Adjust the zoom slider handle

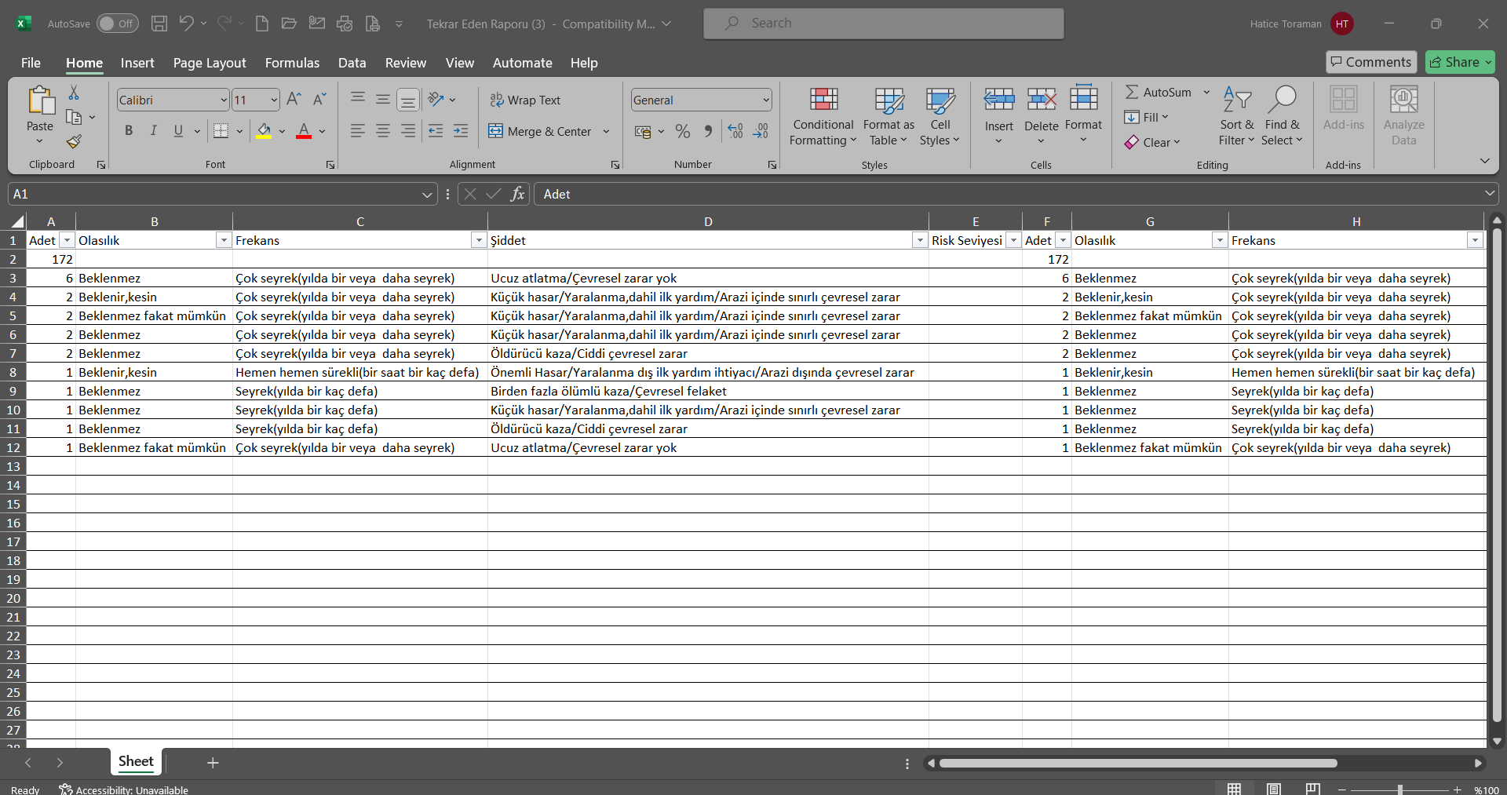click(x=1400, y=790)
